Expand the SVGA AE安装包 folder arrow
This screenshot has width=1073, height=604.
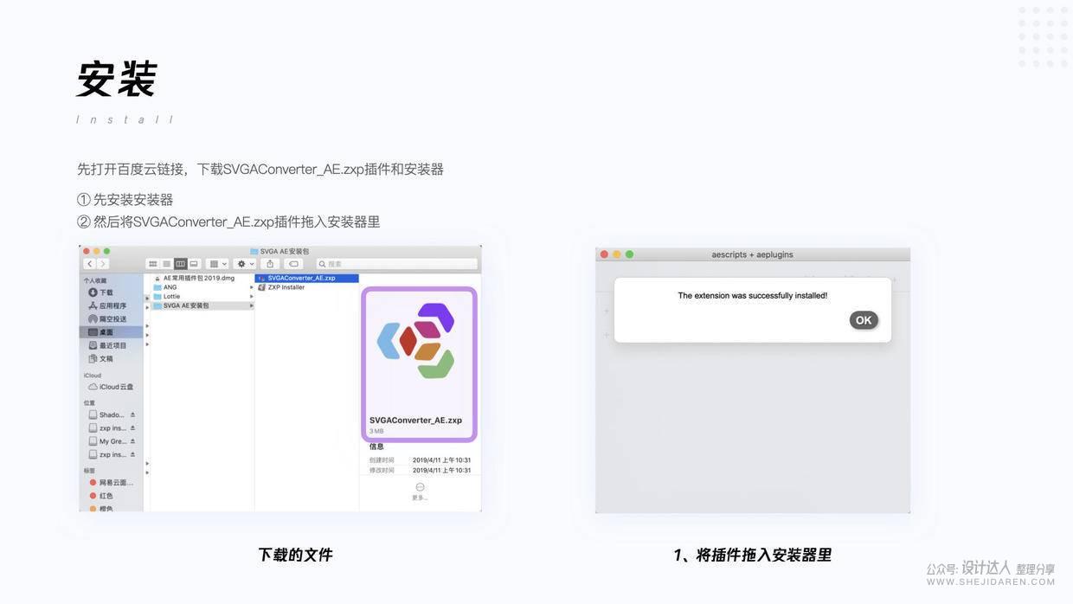[251, 305]
